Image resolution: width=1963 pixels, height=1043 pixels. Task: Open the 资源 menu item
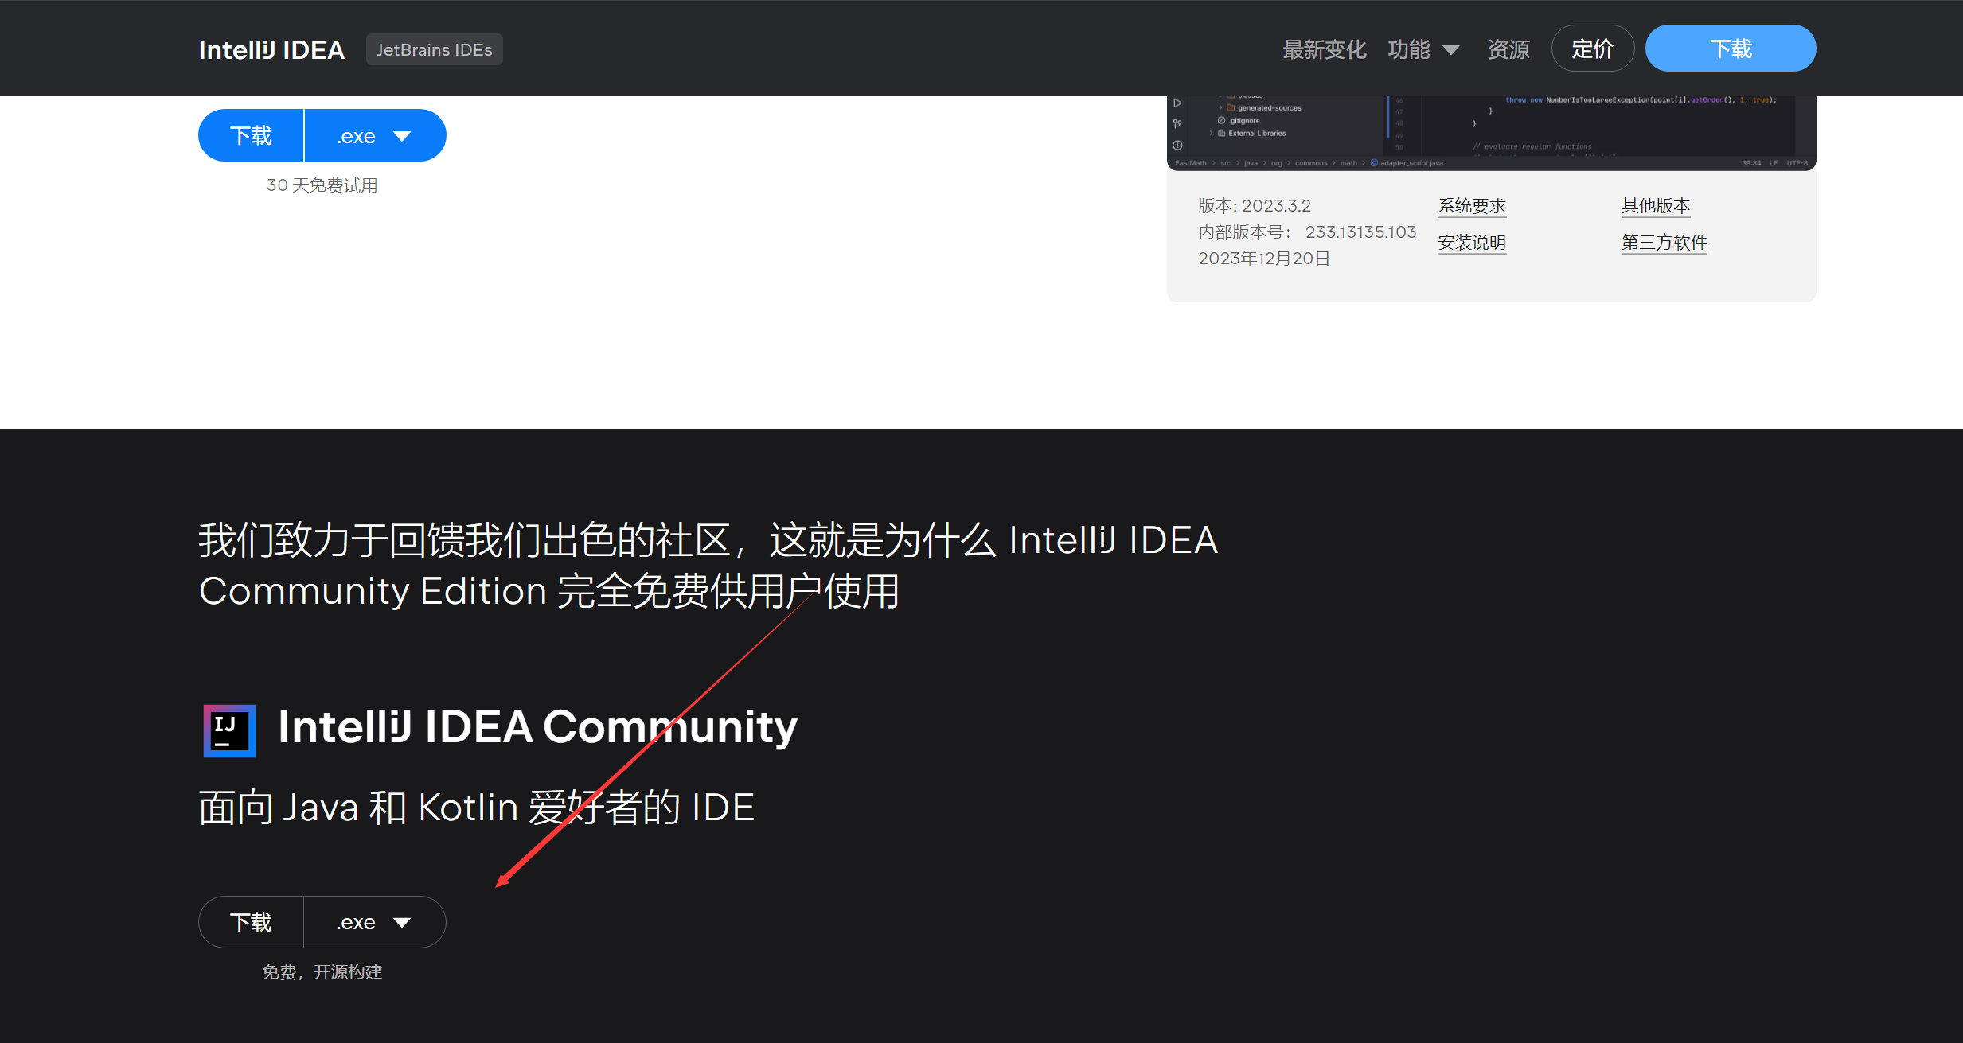(x=1508, y=49)
